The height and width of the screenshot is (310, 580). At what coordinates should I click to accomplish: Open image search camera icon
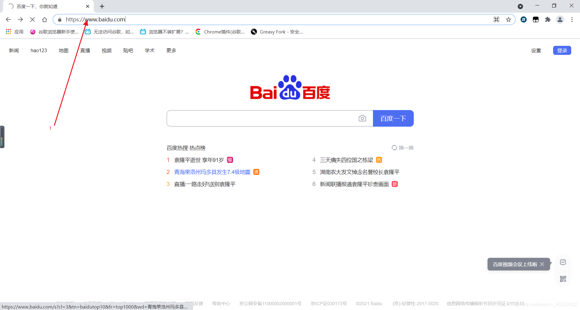tap(362, 119)
